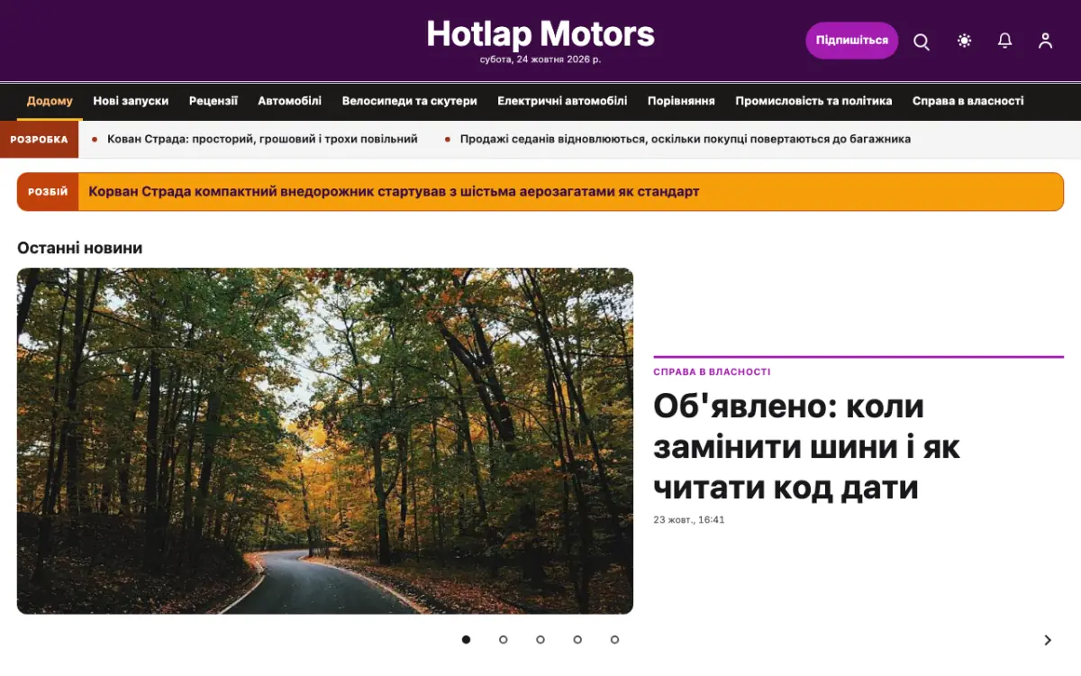This screenshot has height=676, width=1081.
Task: Open the Рецензії menu item
Action: pyautogui.click(x=213, y=101)
